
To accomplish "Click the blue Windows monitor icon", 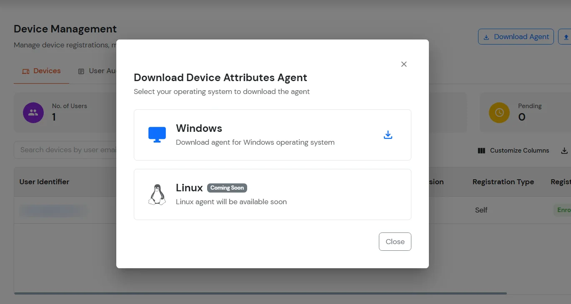I will coord(157,135).
